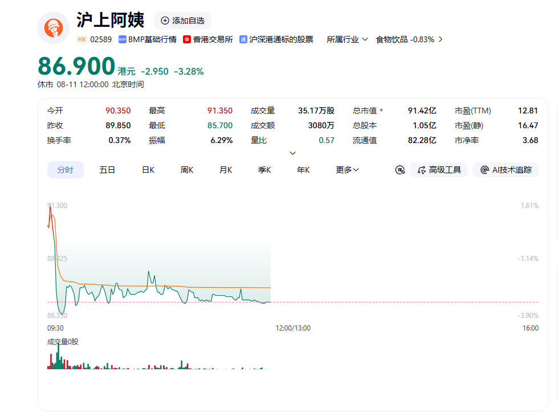558x412 pixels.
Task: Expand more stats with the chevron below 量比
Action: 292,153
